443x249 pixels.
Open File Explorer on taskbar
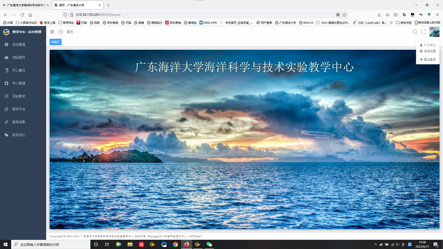click(x=130, y=245)
